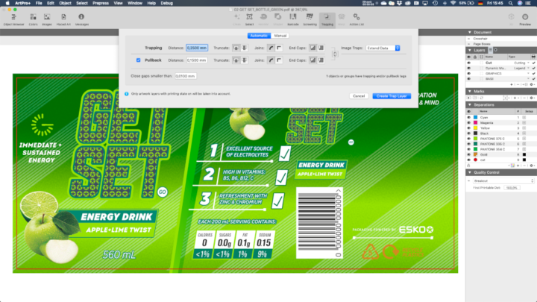Uncheck the Pullback checkbox

pyautogui.click(x=139, y=60)
